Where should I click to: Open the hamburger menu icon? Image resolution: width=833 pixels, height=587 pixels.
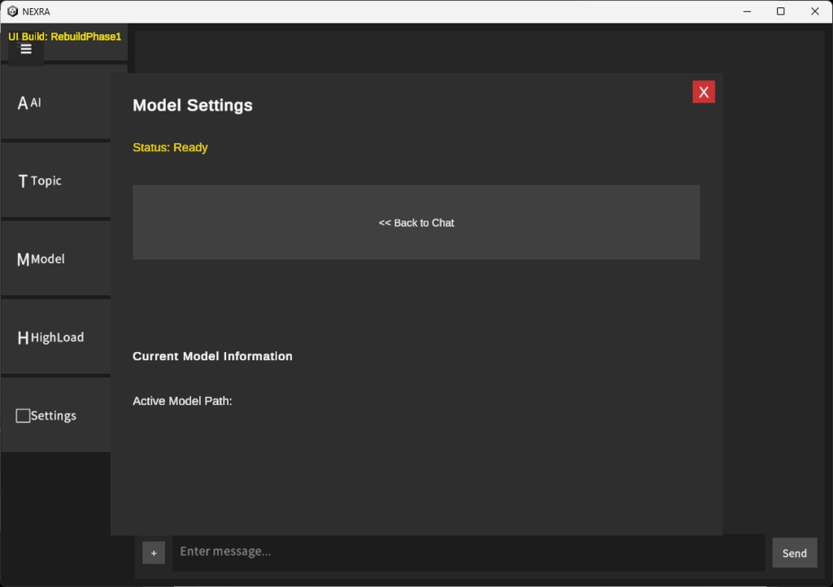point(25,50)
